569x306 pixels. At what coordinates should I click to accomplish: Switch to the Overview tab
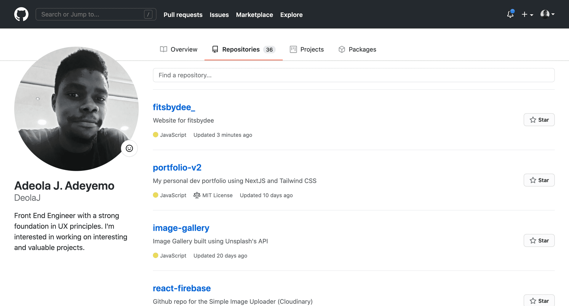[x=178, y=49]
